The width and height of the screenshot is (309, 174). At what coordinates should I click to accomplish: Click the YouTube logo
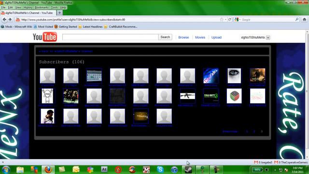[x=45, y=37]
